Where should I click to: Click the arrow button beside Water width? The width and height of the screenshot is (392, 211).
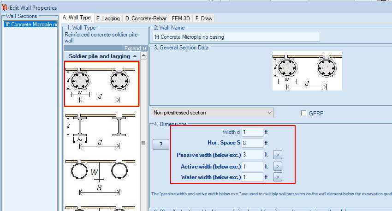point(278,177)
